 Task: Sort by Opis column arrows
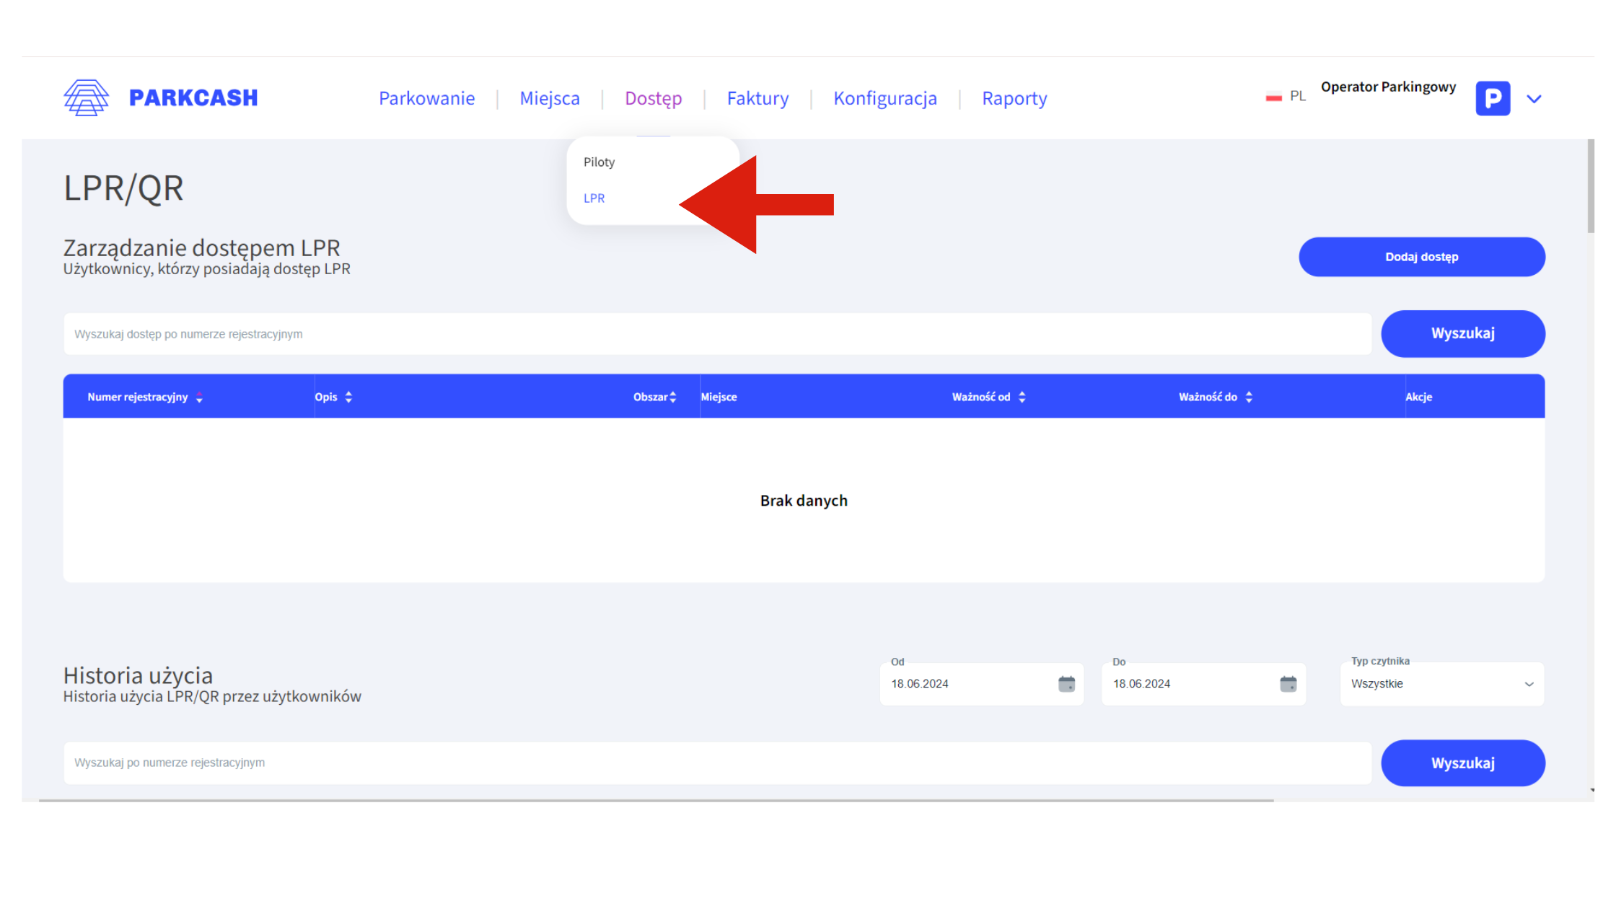tap(348, 398)
